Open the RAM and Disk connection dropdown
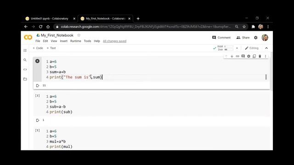This screenshot has width=294, height=165. pyautogui.click(x=237, y=48)
